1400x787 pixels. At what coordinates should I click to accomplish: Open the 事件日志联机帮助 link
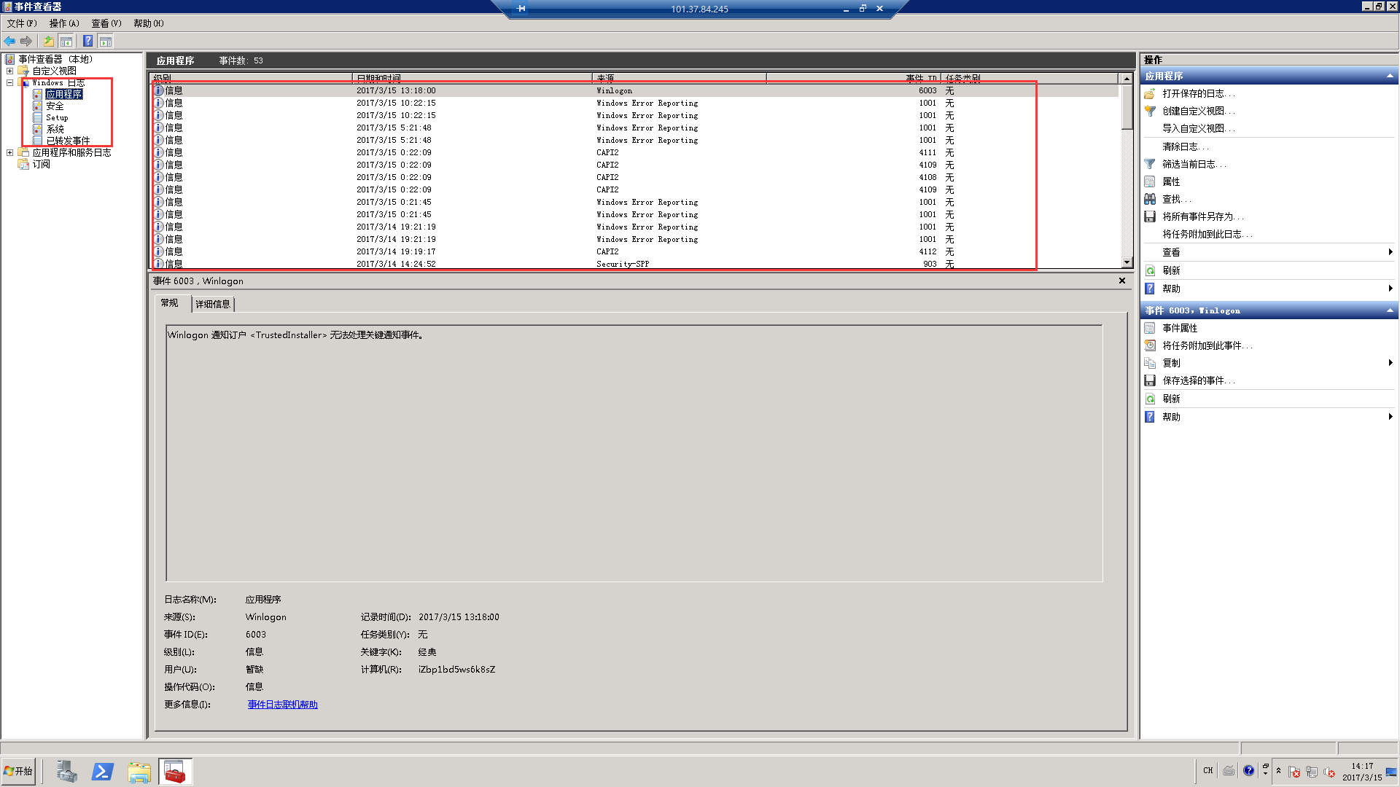coord(283,705)
